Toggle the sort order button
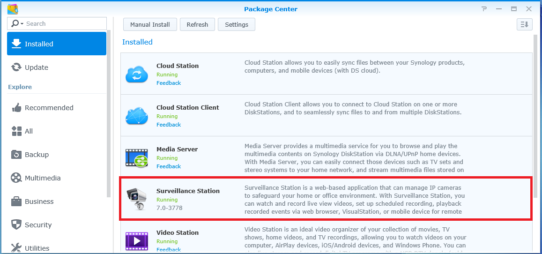 point(524,24)
